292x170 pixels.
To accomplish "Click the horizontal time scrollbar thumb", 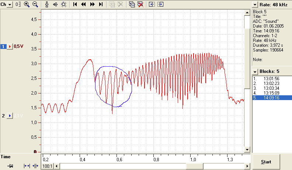I will pos(195,166).
